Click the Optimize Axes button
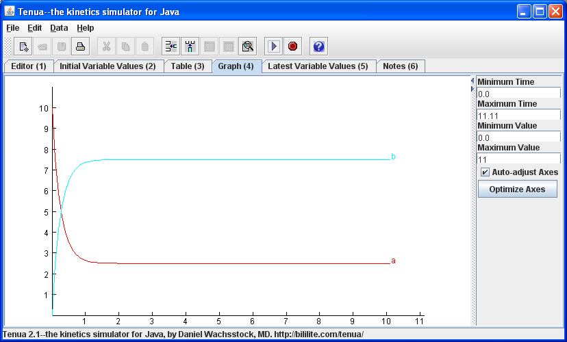 click(518, 189)
